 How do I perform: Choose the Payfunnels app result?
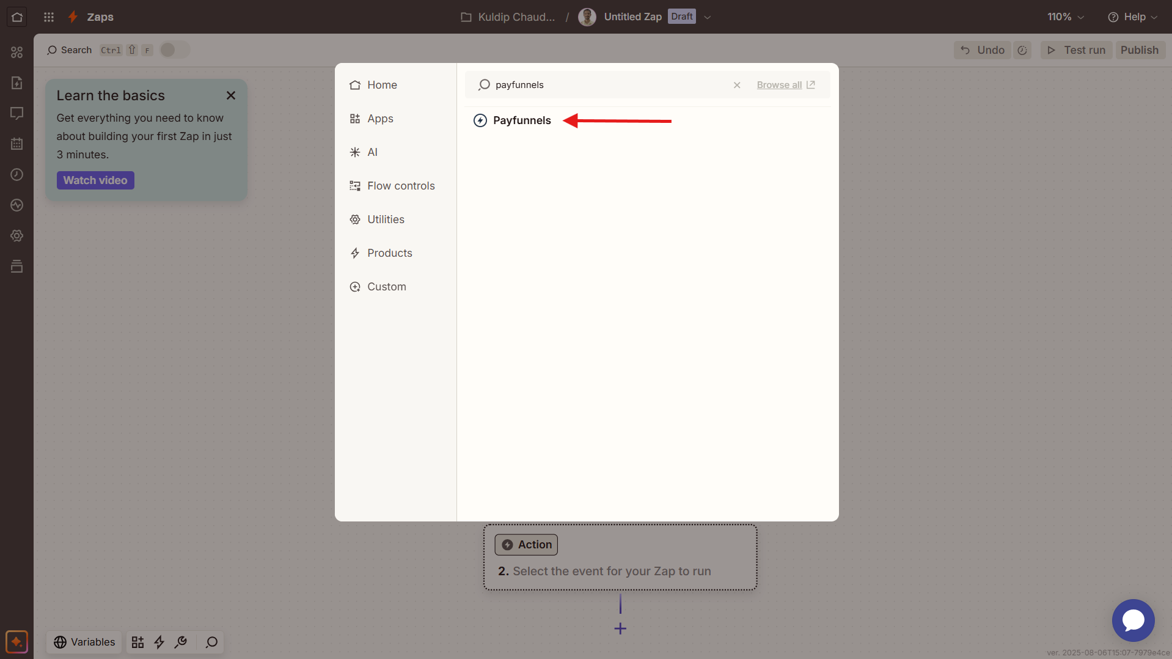513,120
